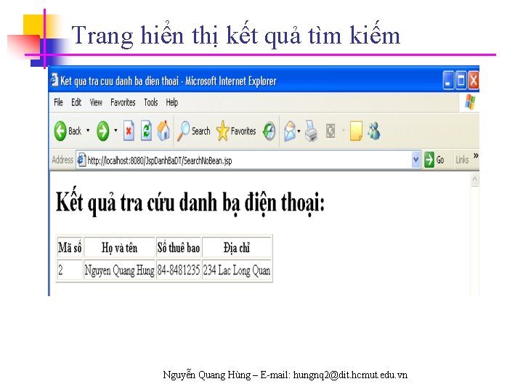The height and width of the screenshot is (392, 523).
Task: Click the 'Số thuê bao' column header
Action: click(179, 248)
